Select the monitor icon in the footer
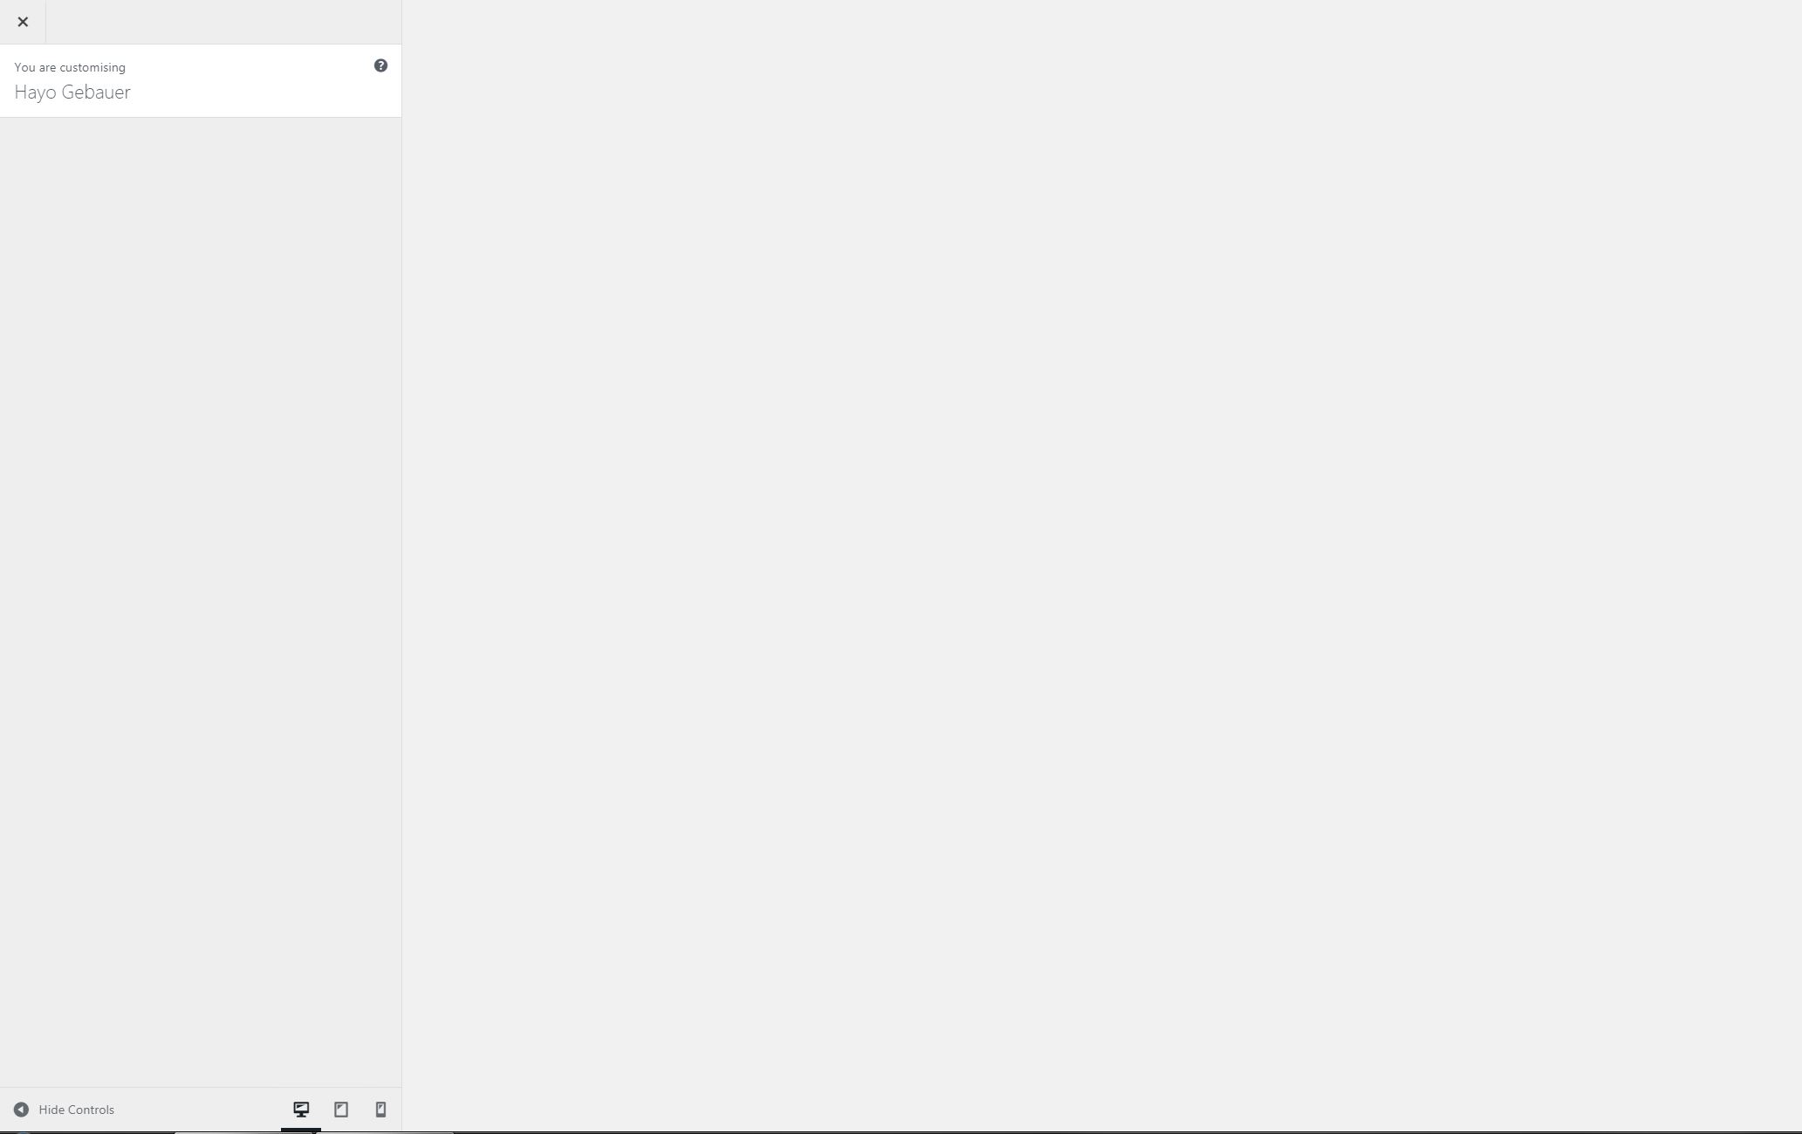Screen dimensions: 1802x1134 (x=301, y=1110)
